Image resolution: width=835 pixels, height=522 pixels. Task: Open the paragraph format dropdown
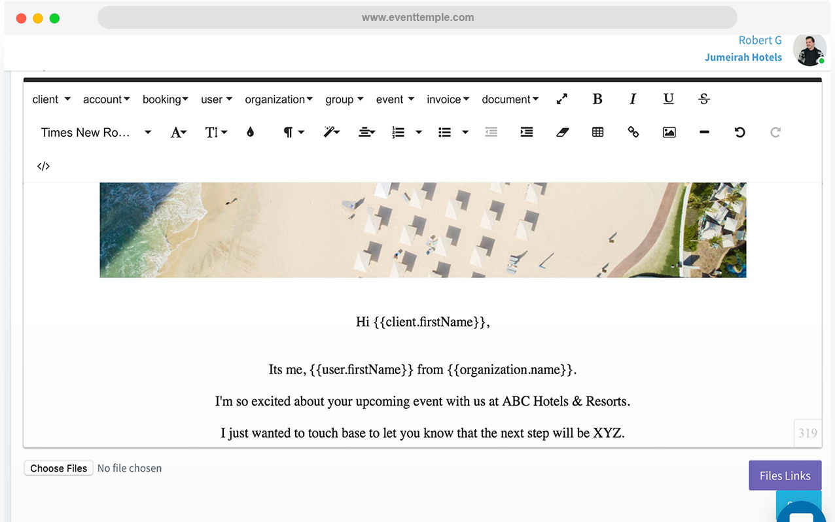[x=294, y=132]
